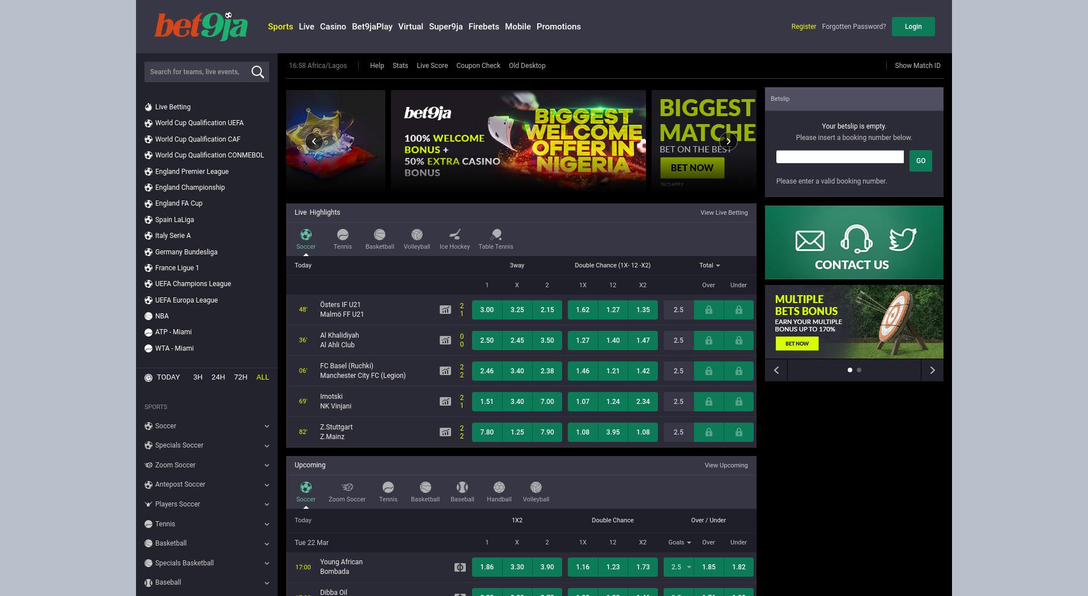
Task: Click the Twitter bird contact icon
Action: coord(903,239)
